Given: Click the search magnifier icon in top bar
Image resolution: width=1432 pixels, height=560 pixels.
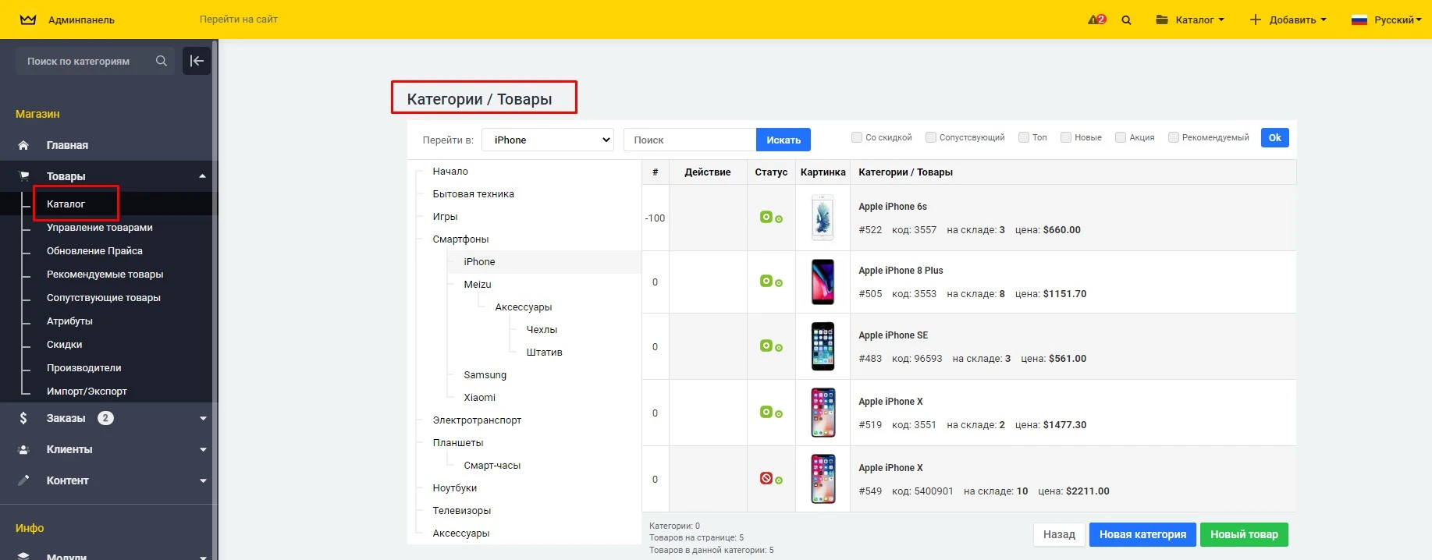Looking at the screenshot, I should (1126, 20).
